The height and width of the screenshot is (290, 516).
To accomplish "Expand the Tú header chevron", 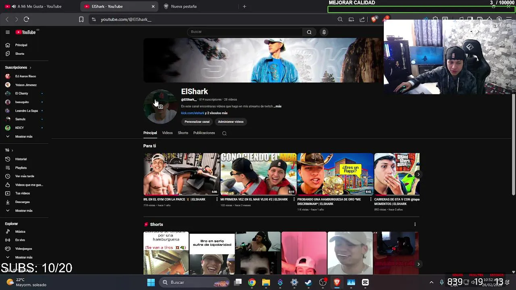I will 12,150.
